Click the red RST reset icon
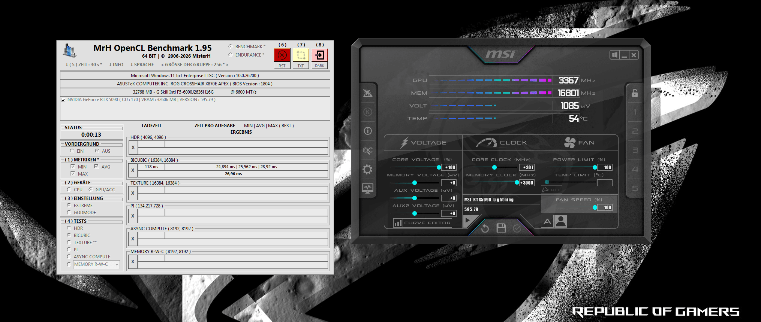761x322 pixels. coord(282,55)
